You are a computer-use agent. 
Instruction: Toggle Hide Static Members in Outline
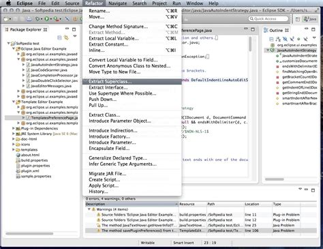pos(292,39)
